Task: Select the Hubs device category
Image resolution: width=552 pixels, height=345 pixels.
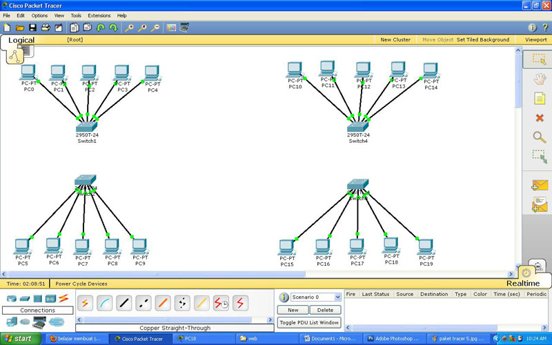Action: coord(38,299)
